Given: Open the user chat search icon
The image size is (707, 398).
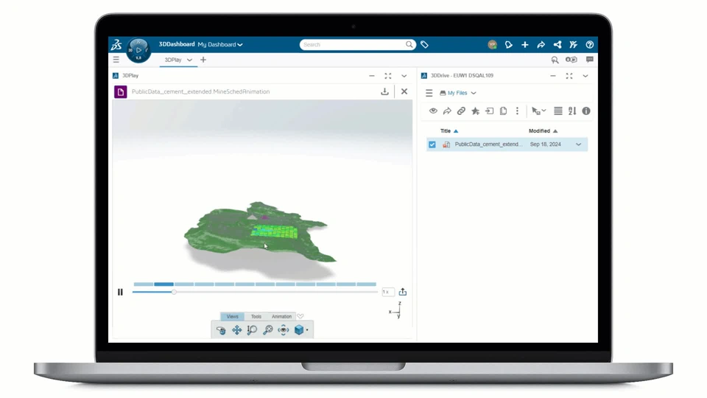Looking at the screenshot, I should click(x=555, y=60).
